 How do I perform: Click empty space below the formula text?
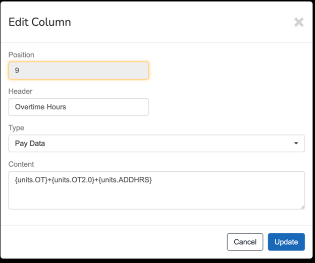click(x=156, y=198)
